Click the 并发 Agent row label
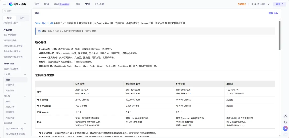Image resolution: width=289 pixels, height=138 pixels. pyautogui.click(x=43, y=112)
